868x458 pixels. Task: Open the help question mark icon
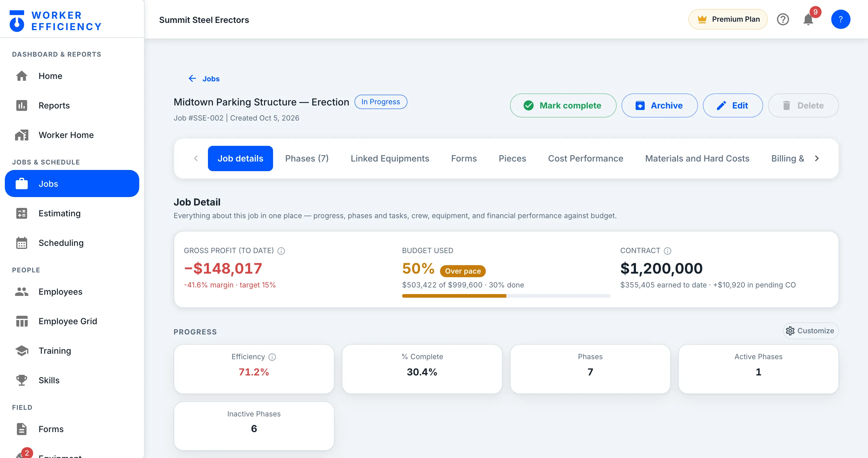783,19
